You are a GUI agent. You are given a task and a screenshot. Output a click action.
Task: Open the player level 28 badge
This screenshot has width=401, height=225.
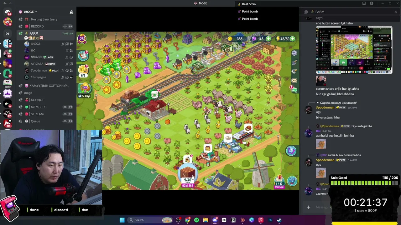point(82,39)
